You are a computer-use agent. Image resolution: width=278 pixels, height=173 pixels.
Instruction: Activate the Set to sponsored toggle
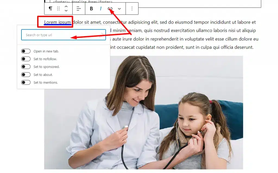pyautogui.click(x=26, y=67)
